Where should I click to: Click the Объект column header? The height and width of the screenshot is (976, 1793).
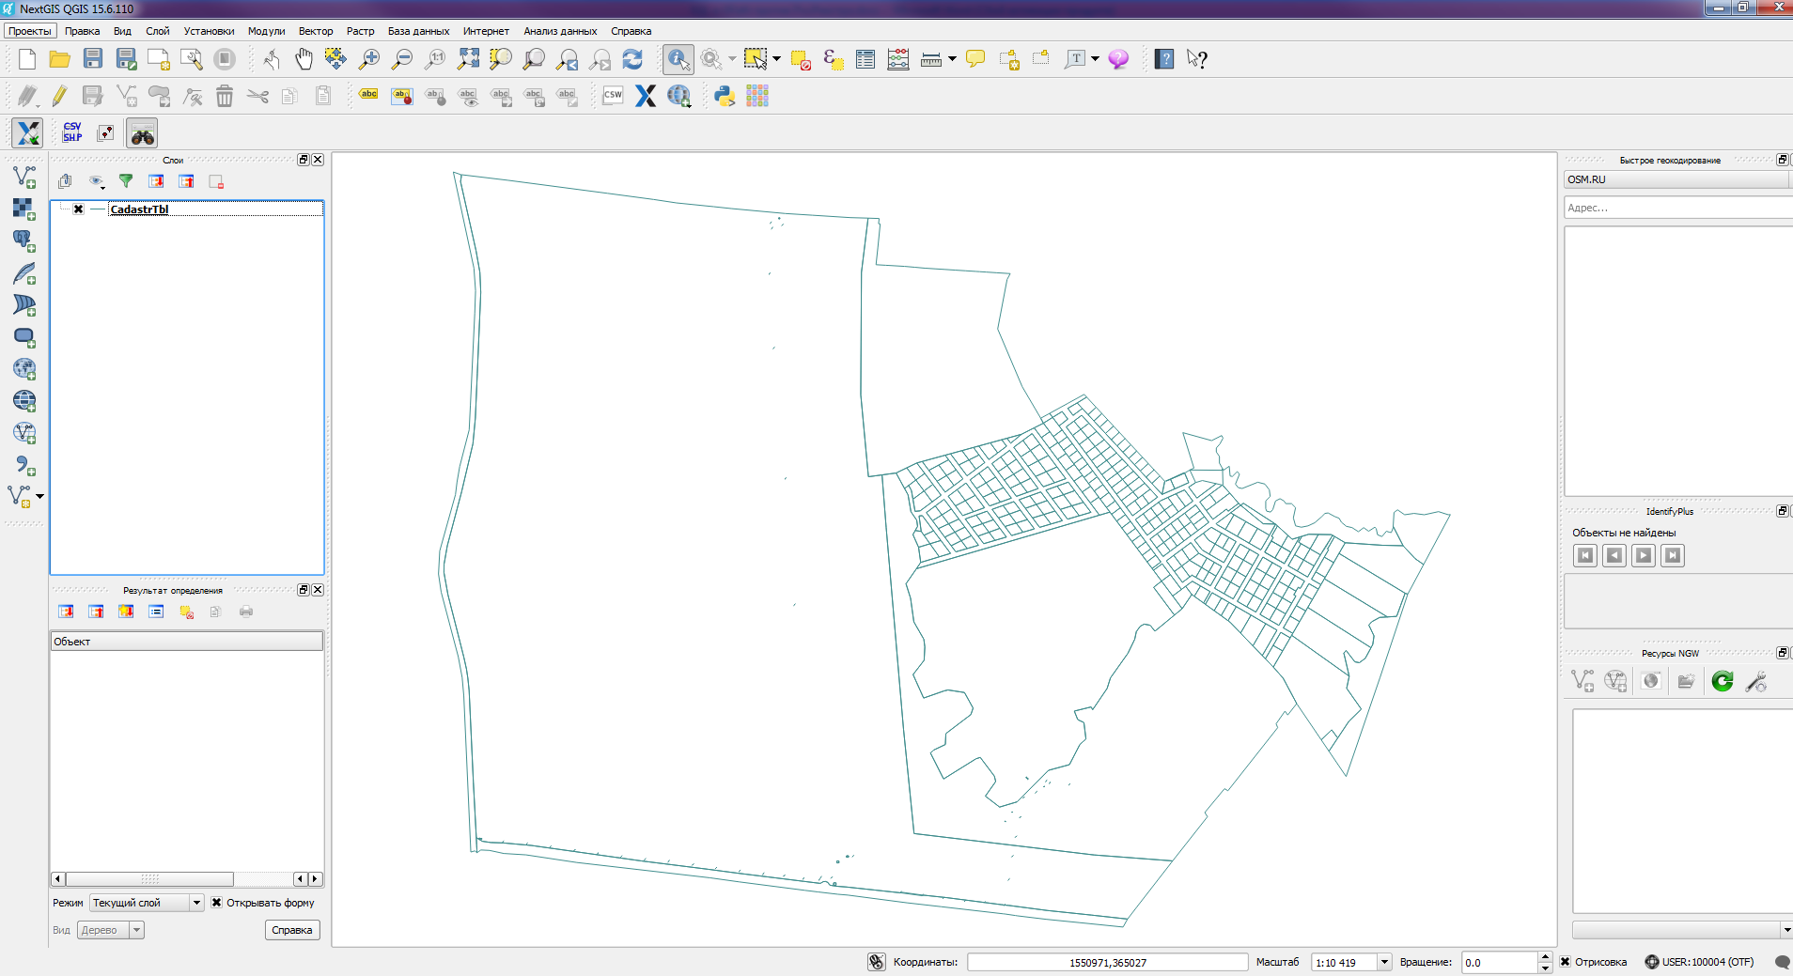186,642
